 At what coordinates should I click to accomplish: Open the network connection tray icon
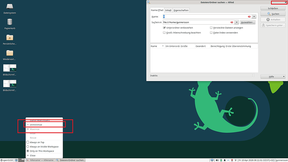pos(236,160)
